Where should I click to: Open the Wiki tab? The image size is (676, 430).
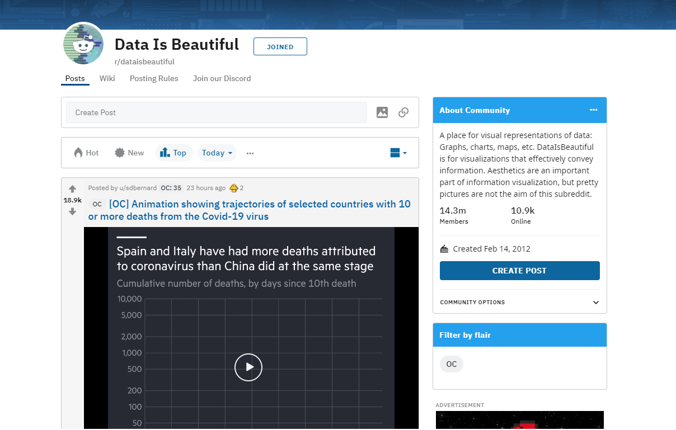point(107,78)
